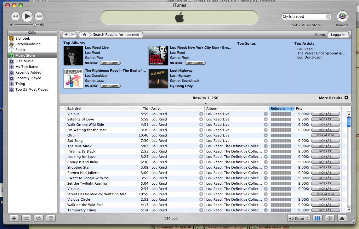Viewport: 359px width, 229px height.
Task: Select the Shooting Star track row
Action: click(203, 167)
